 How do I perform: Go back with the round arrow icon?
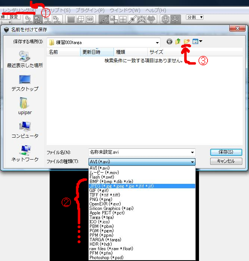click(169, 41)
